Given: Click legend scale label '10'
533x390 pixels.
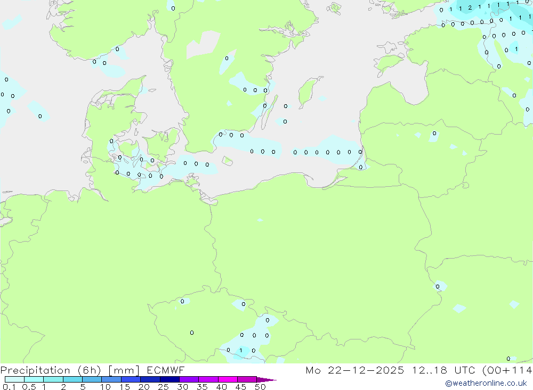Looking at the screenshot, I should point(106,387).
